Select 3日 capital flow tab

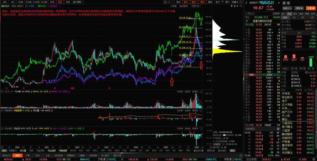(294, 18)
